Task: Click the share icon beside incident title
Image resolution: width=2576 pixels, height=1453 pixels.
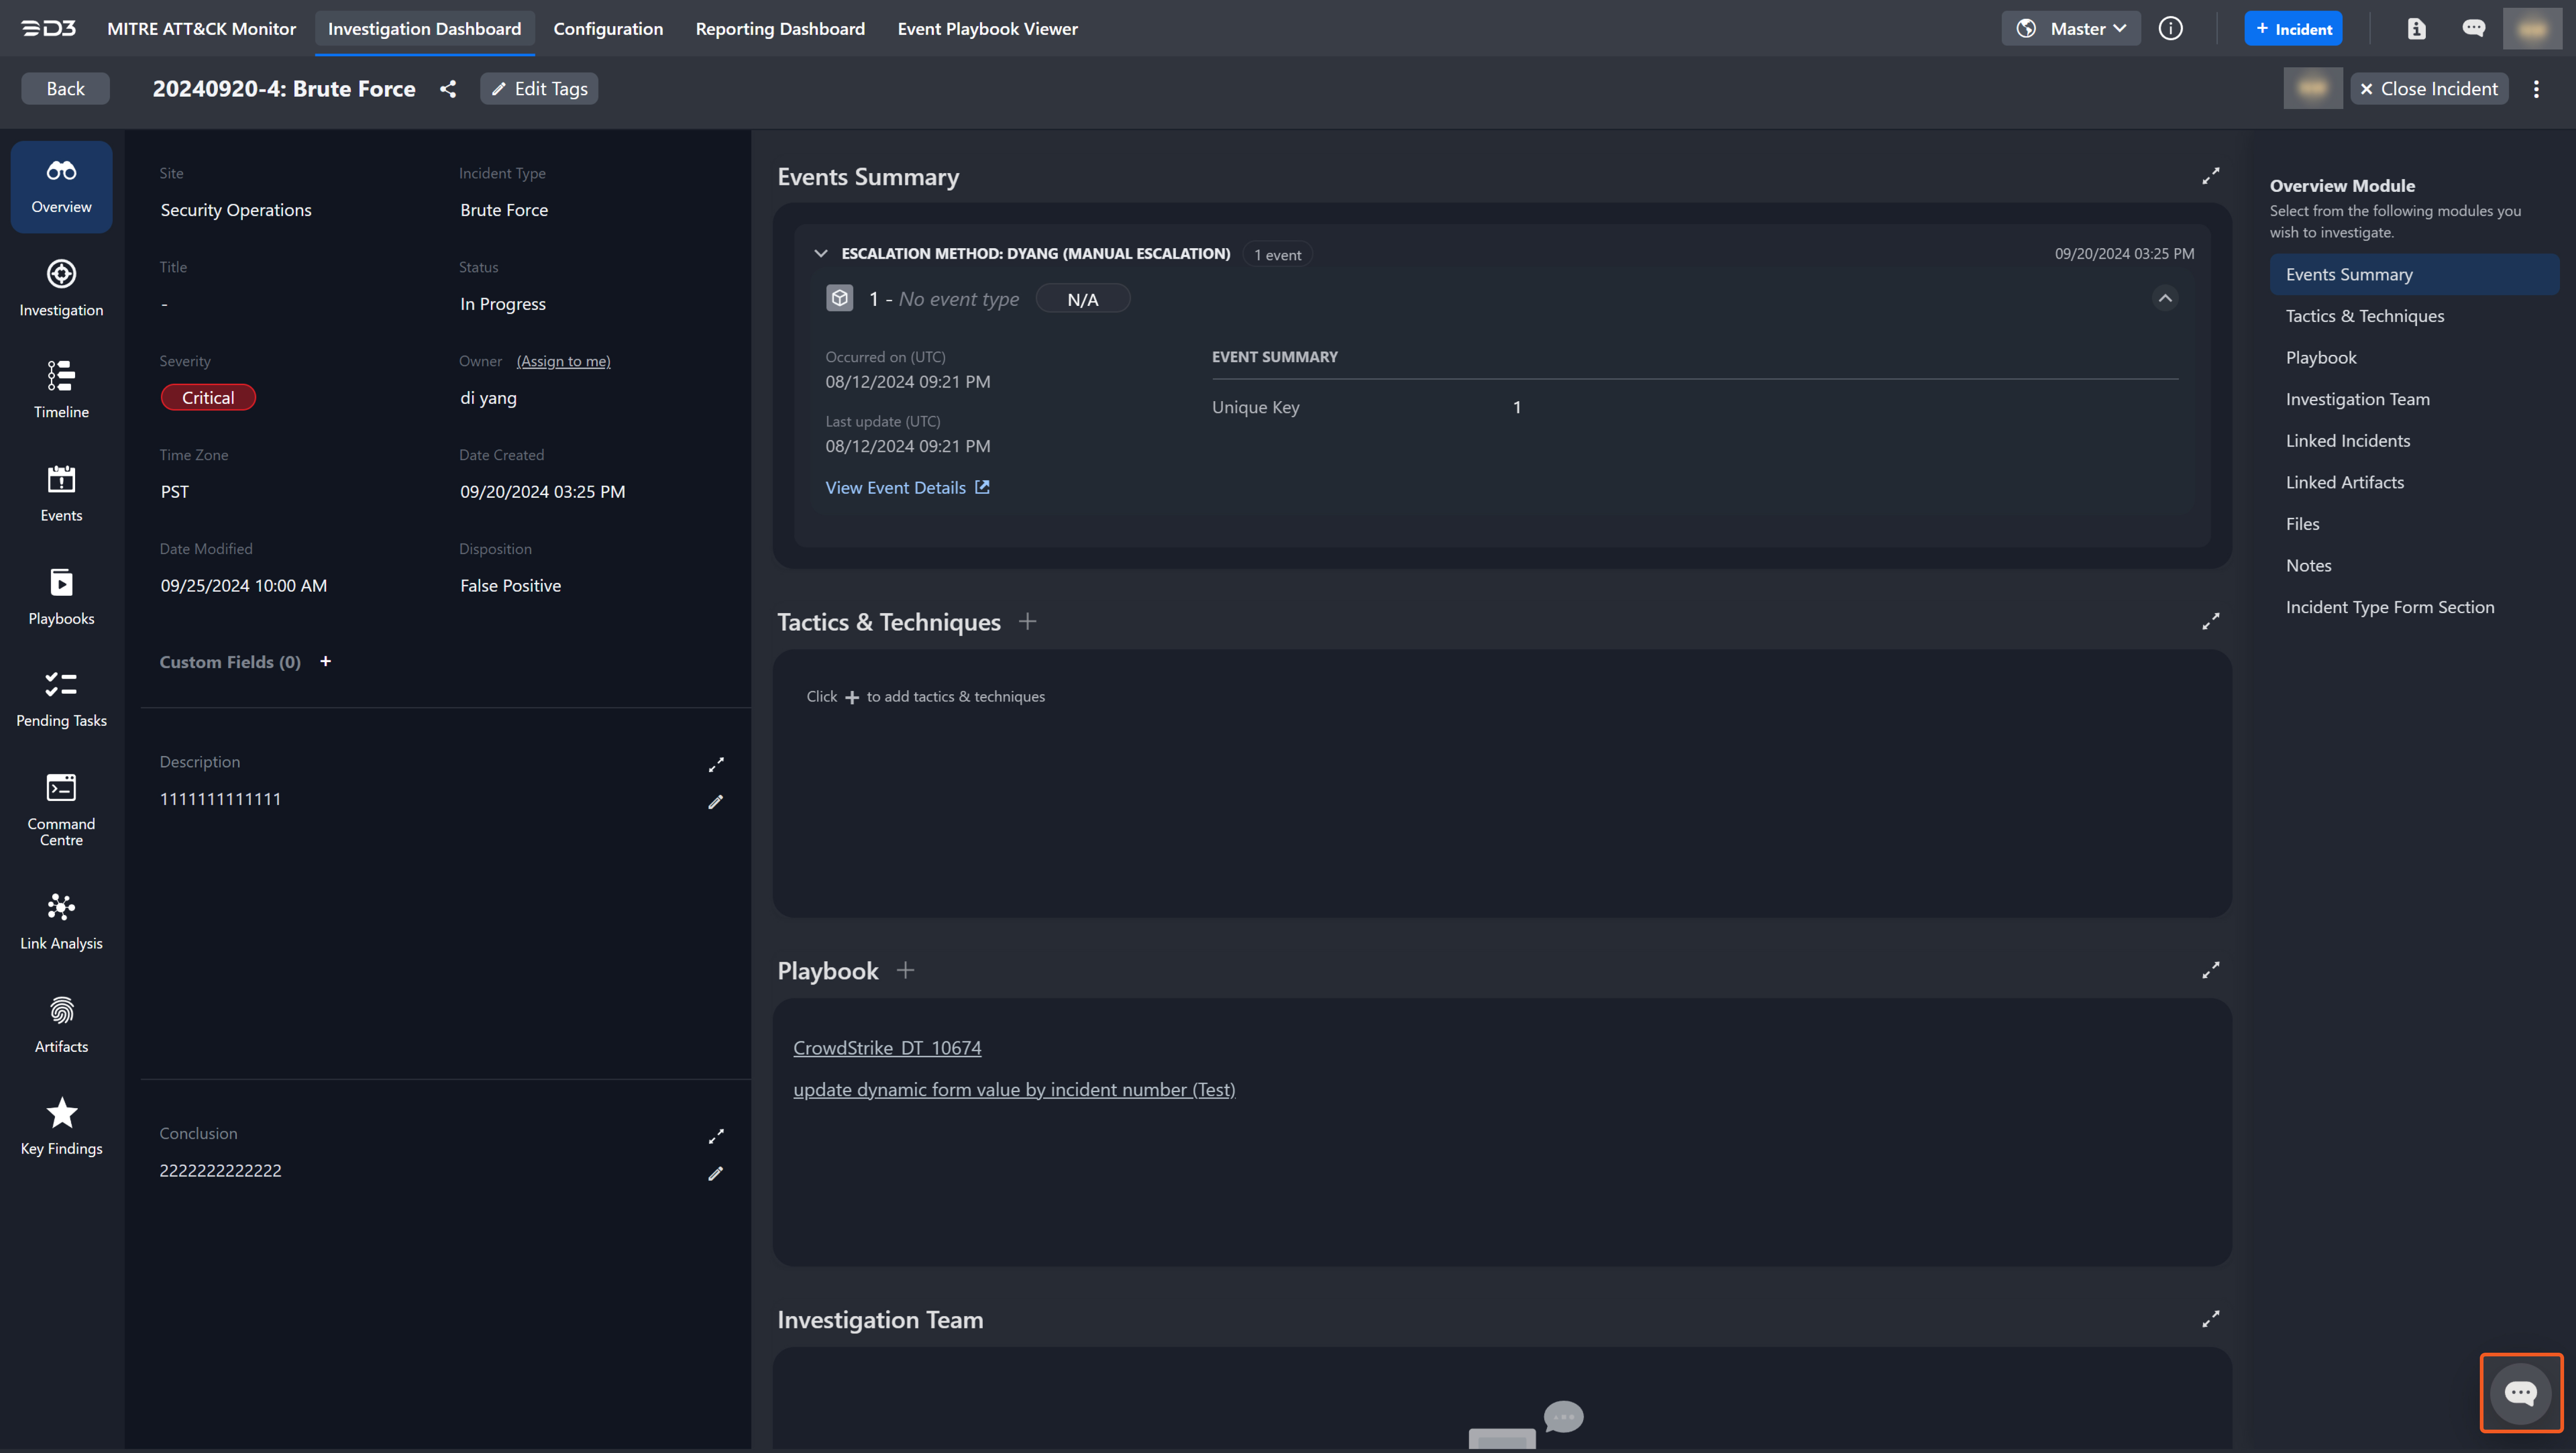Action: [x=448, y=89]
